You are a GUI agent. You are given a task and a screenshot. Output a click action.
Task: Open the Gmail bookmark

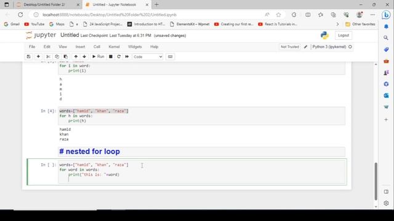[12, 24]
